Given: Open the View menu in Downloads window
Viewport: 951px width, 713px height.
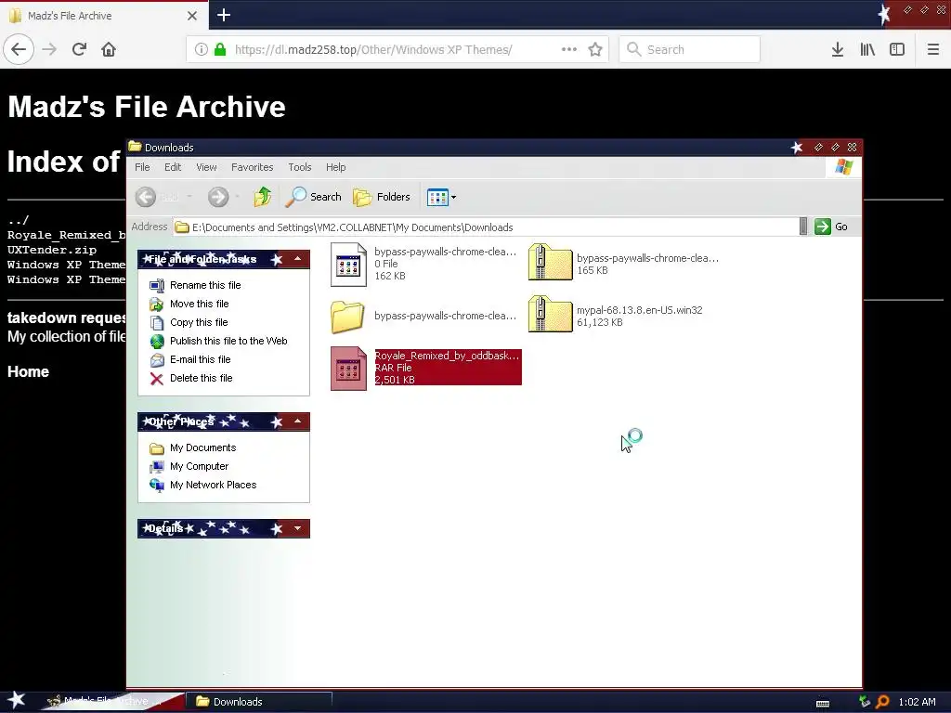Looking at the screenshot, I should (x=206, y=167).
